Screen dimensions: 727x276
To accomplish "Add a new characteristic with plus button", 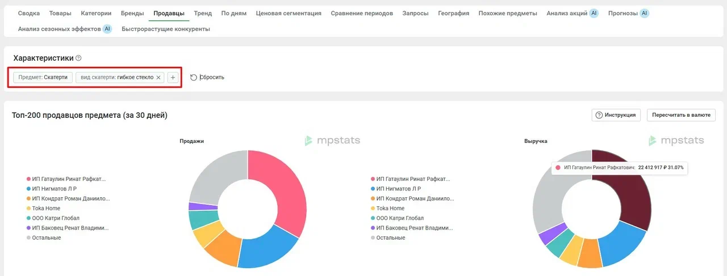I will 173,77.
